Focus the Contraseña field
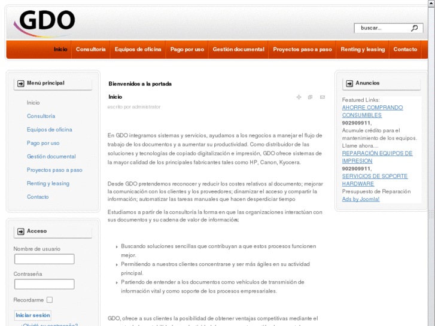 click(44, 284)
